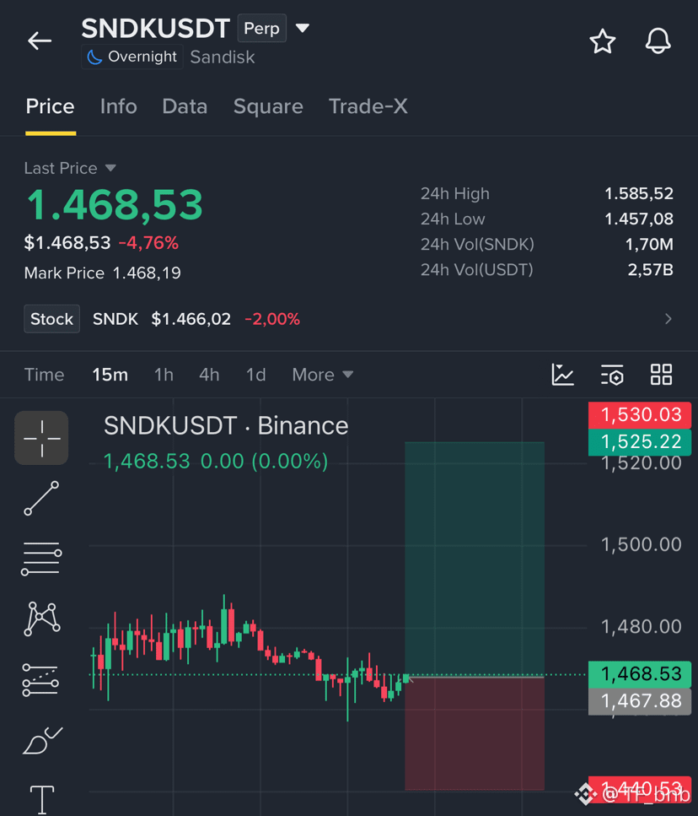Switch to the Info tab
Image resolution: width=698 pixels, height=816 pixels.
[119, 106]
